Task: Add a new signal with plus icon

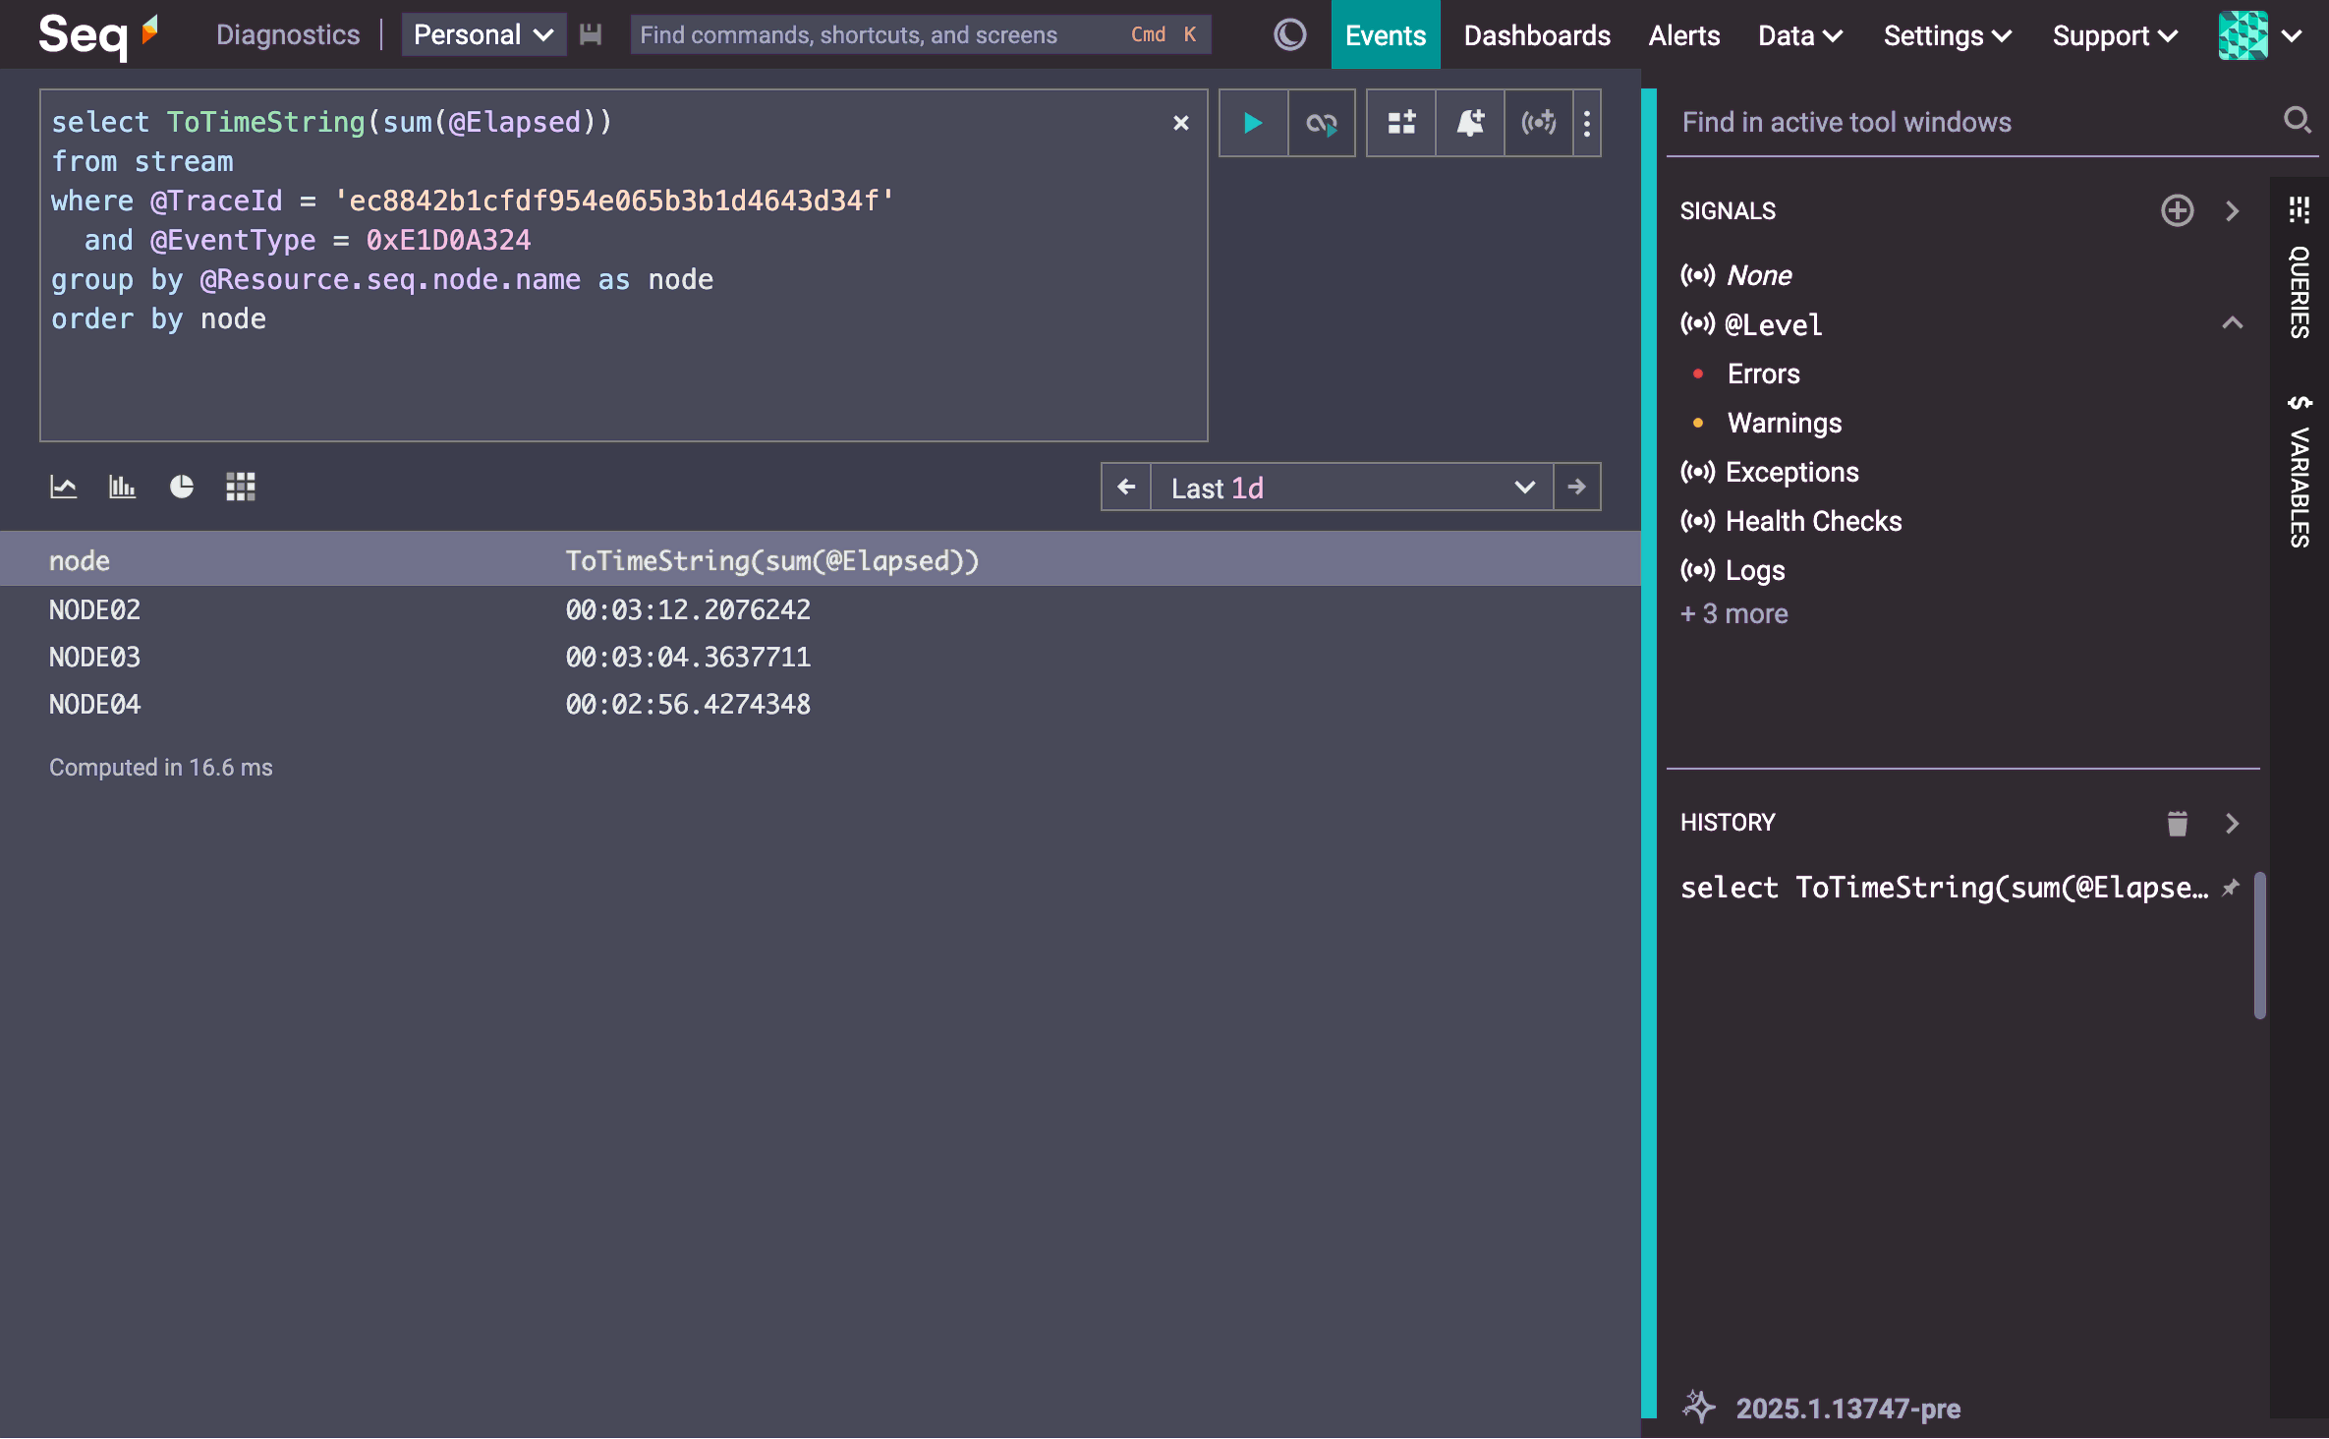Action: tap(2178, 210)
